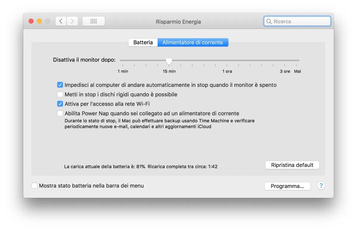Open the show all preferences grid icon

93,21
